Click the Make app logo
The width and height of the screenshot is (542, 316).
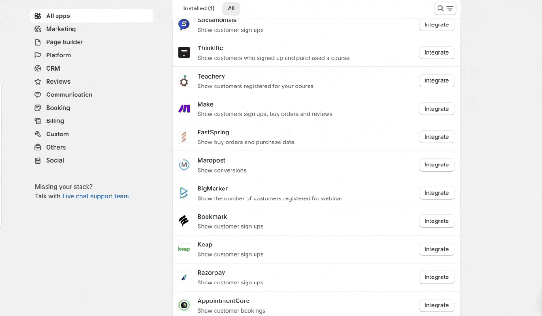pos(184,109)
